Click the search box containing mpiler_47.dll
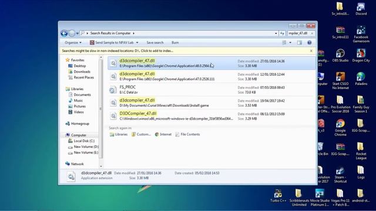The height and width of the screenshot is (211, 376). (x=298, y=33)
